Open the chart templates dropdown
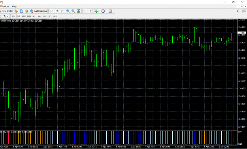 (x=111, y=11)
